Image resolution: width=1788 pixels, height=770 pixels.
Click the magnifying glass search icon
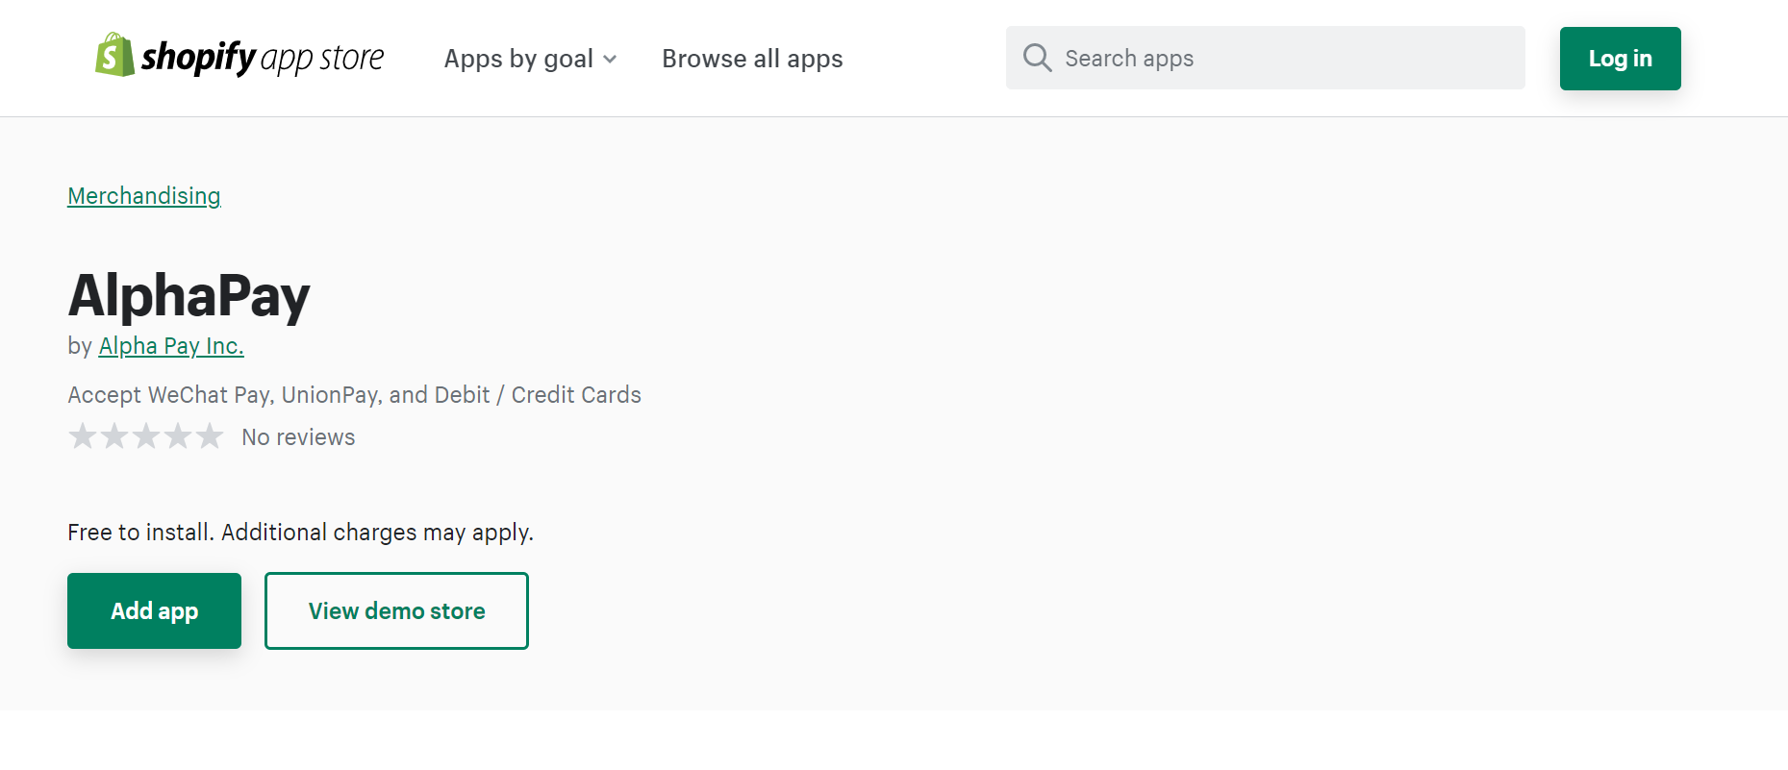(1037, 58)
